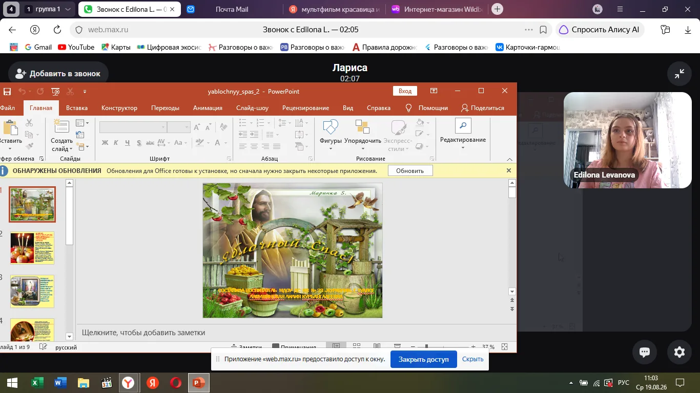700x393 pixels.
Task: Open the Вставка ribbon tab
Action: coord(77,108)
